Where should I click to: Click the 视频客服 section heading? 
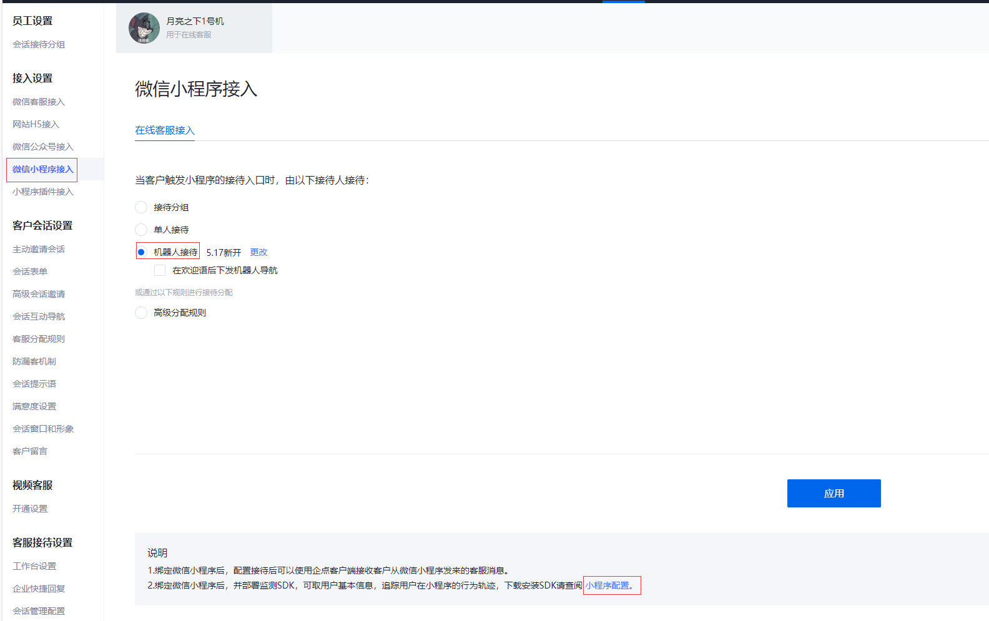(32, 485)
